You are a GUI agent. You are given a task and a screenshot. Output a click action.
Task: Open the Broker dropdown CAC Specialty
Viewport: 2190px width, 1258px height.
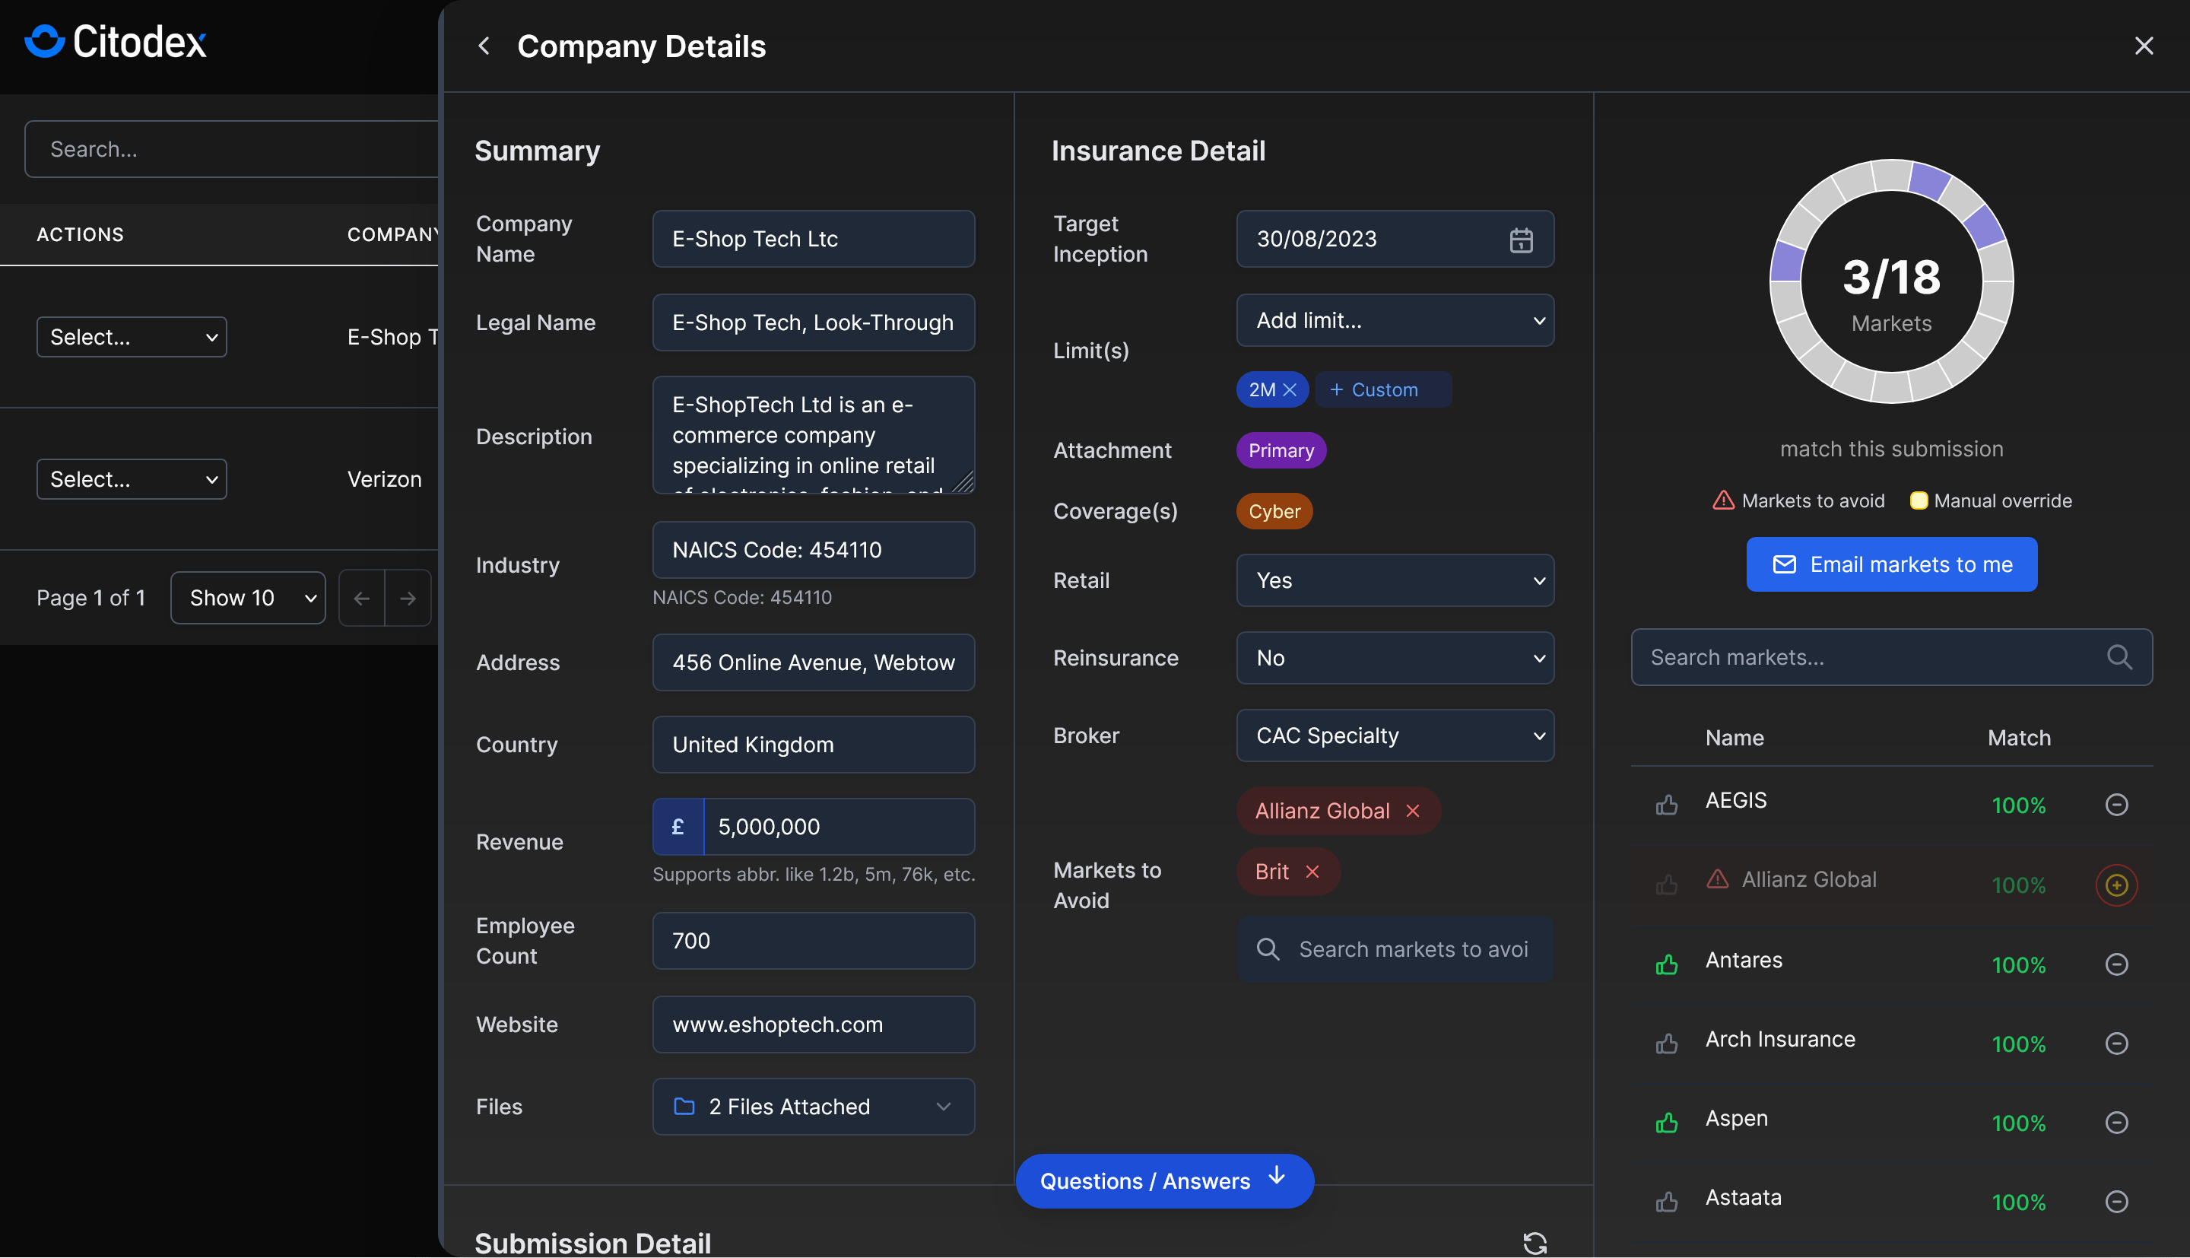1395,735
